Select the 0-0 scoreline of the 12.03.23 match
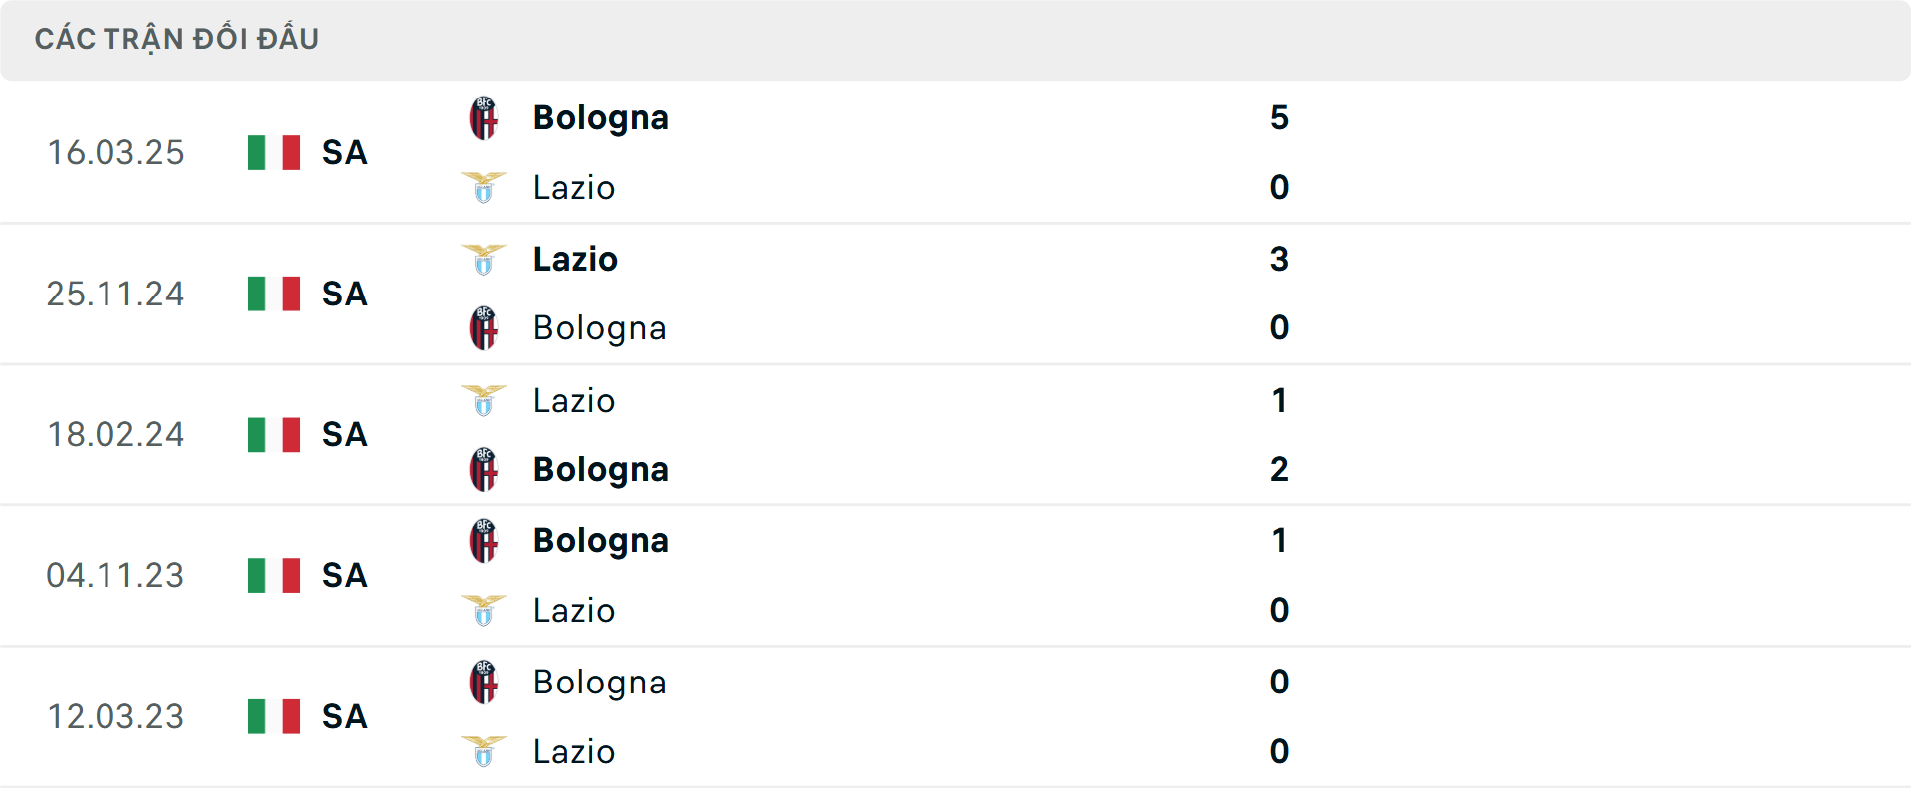Image resolution: width=1911 pixels, height=788 pixels. click(1280, 716)
